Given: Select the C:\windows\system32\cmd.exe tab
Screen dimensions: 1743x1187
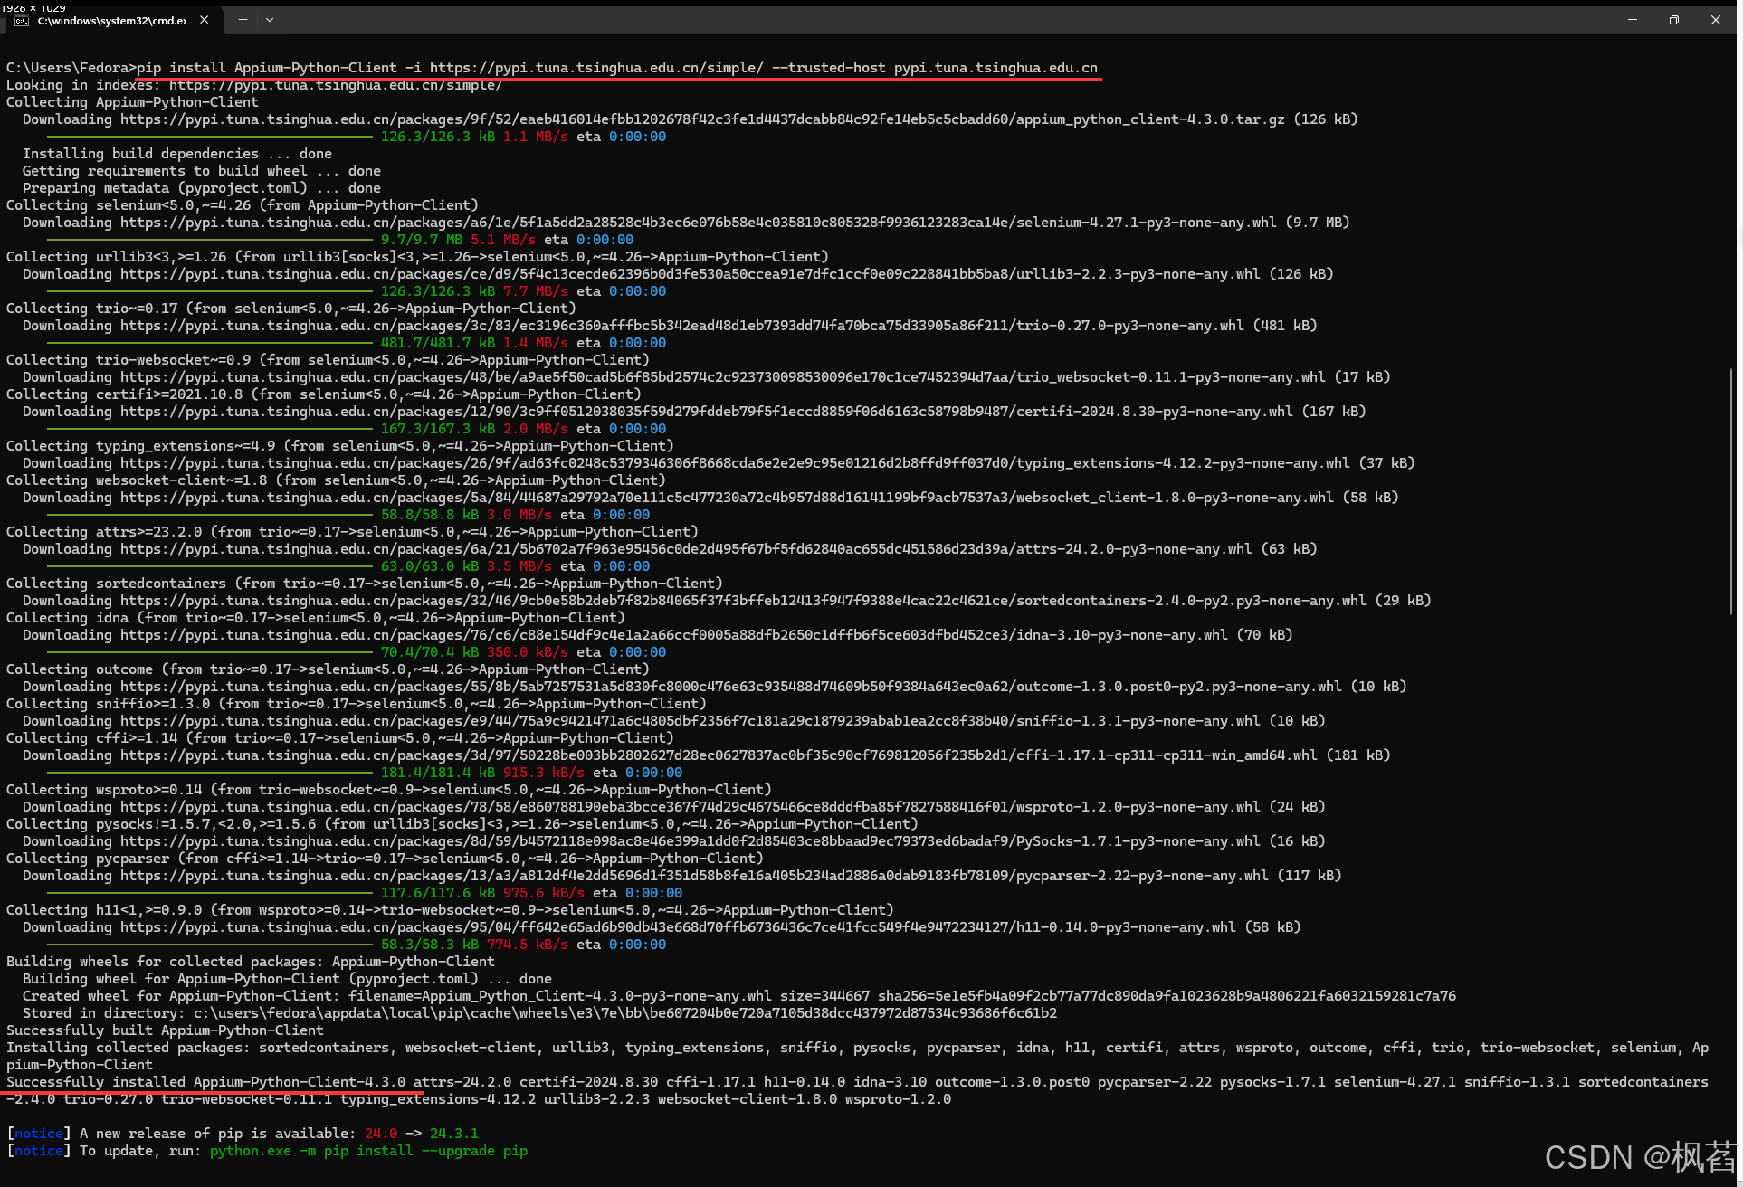Looking at the screenshot, I should click(111, 20).
